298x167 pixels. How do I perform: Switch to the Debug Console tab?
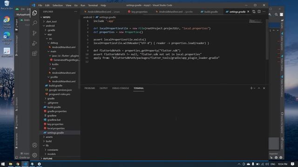(121, 88)
